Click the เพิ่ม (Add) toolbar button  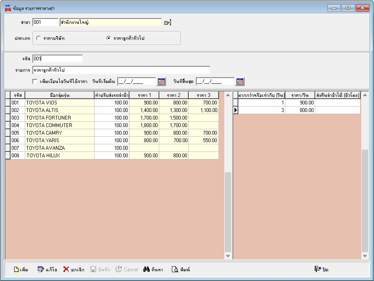[21, 269]
